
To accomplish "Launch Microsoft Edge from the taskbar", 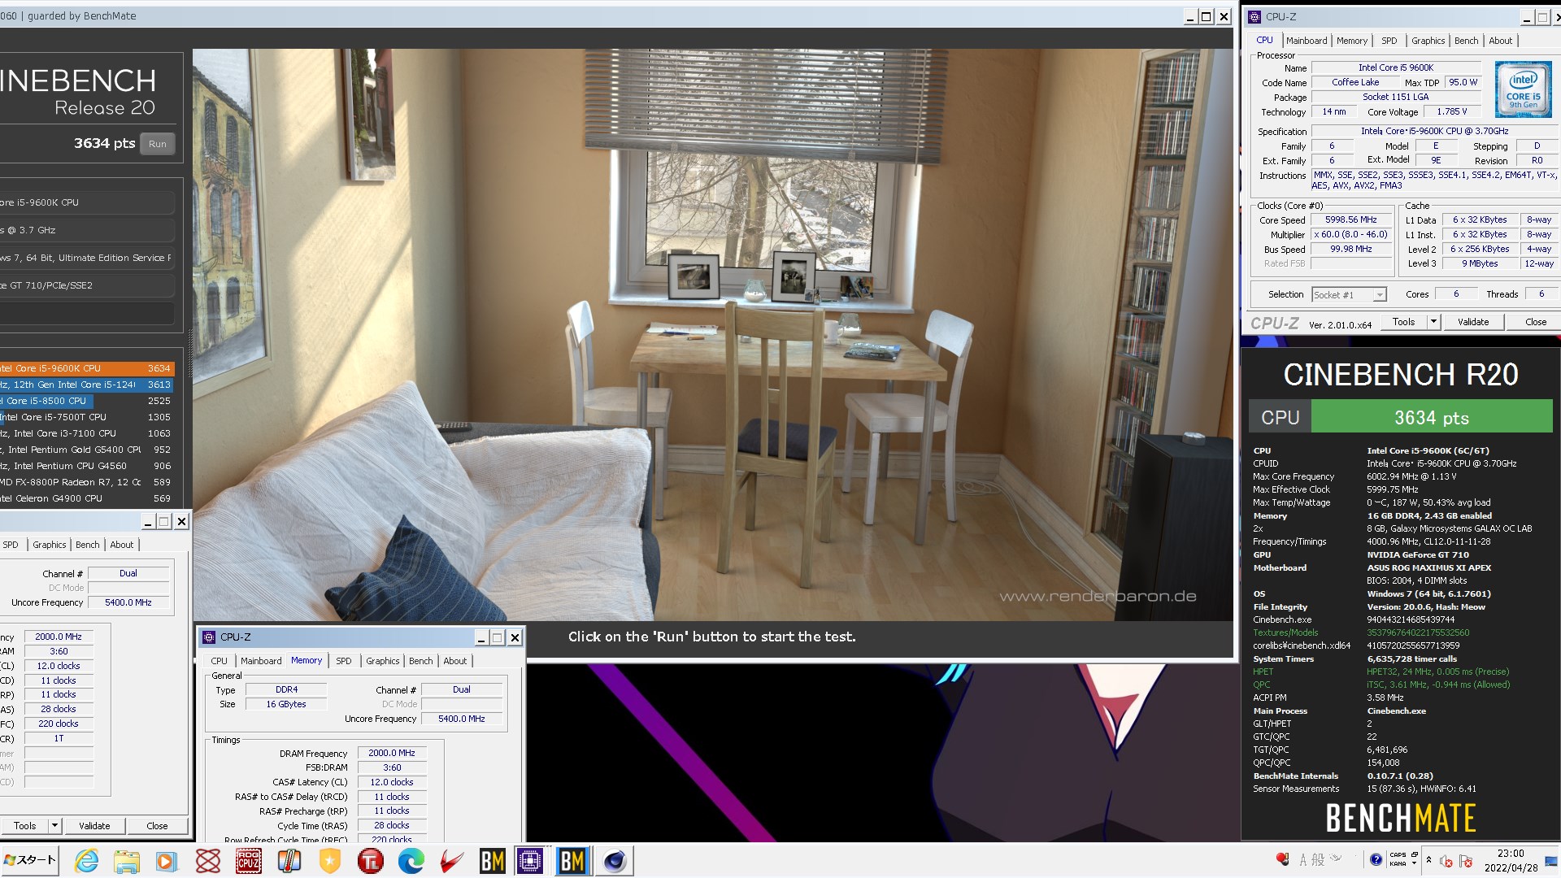I will [x=411, y=861].
